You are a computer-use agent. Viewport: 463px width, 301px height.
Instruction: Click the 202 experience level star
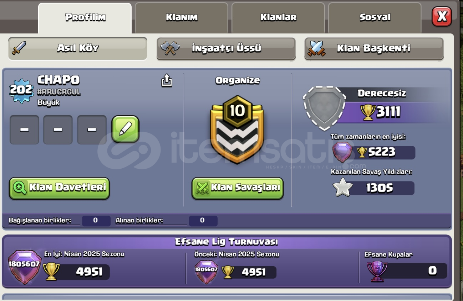(21, 90)
